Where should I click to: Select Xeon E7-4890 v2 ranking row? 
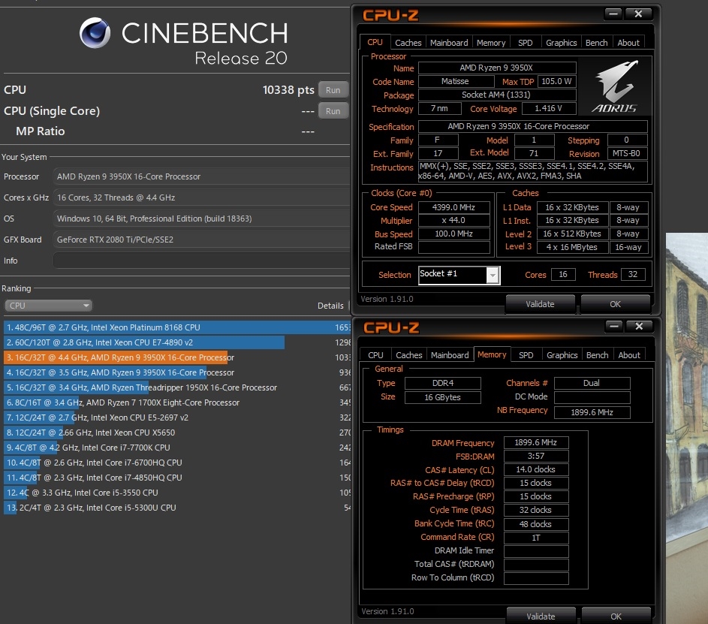pos(177,342)
